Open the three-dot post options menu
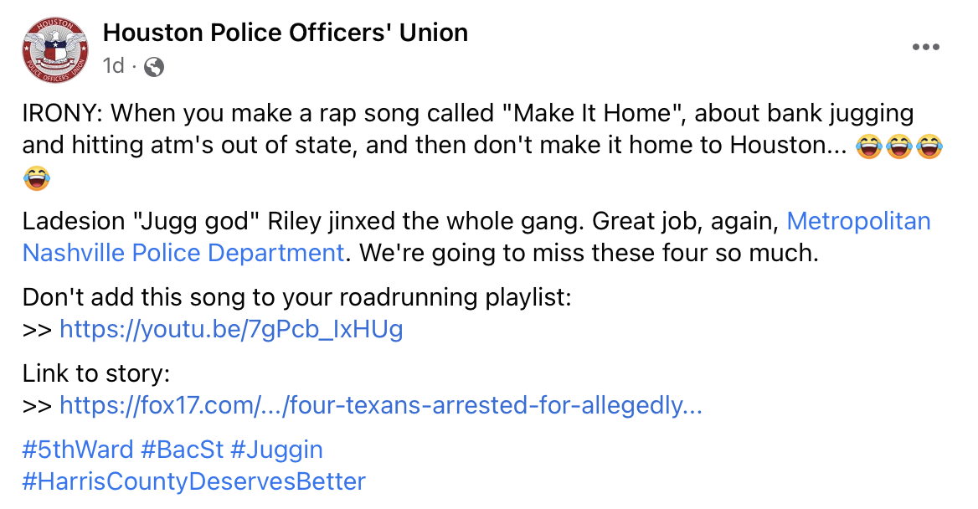Viewport: 978px width, 509px height. tap(925, 48)
